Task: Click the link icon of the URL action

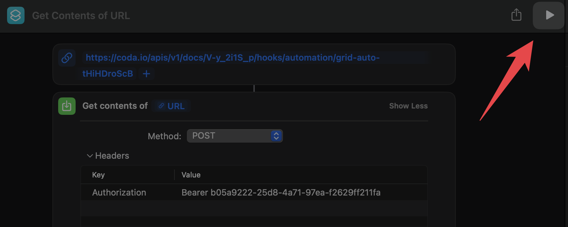Action: 67,58
